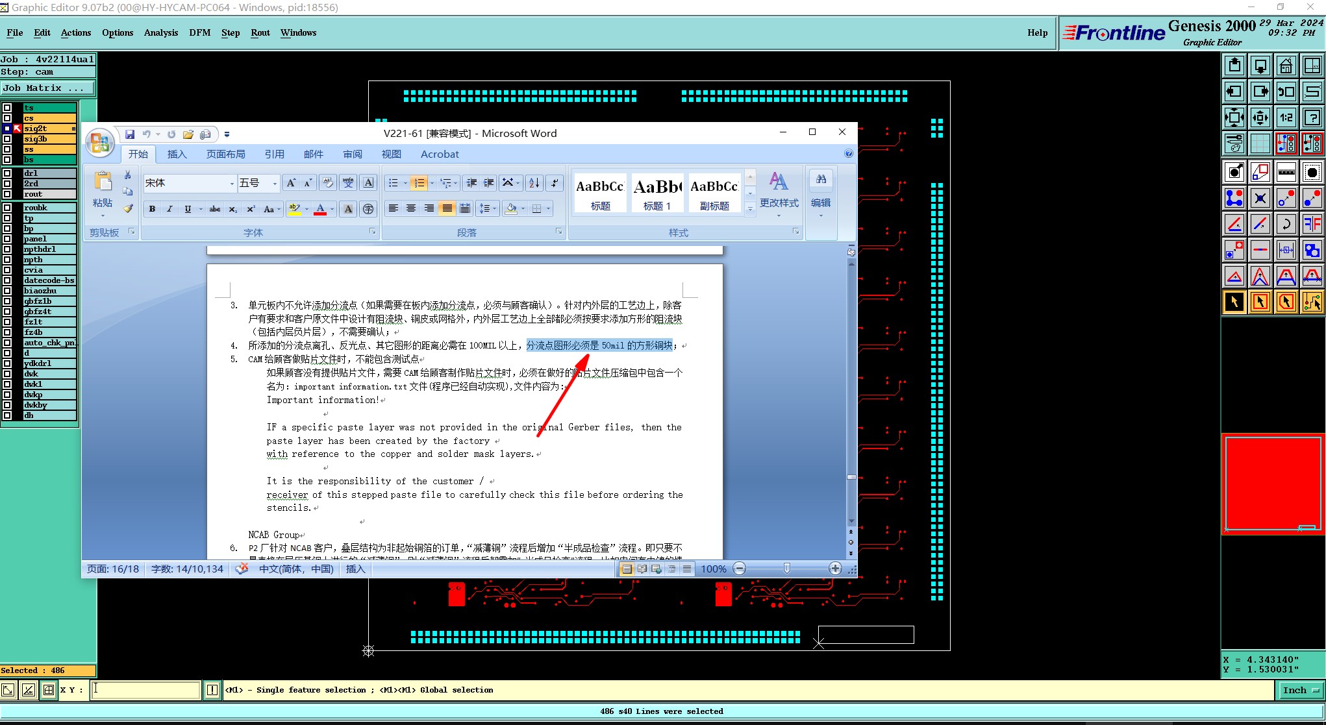The height and width of the screenshot is (725, 1326).
Task: Select the net selection arrow with green dots
Action: click(1312, 302)
